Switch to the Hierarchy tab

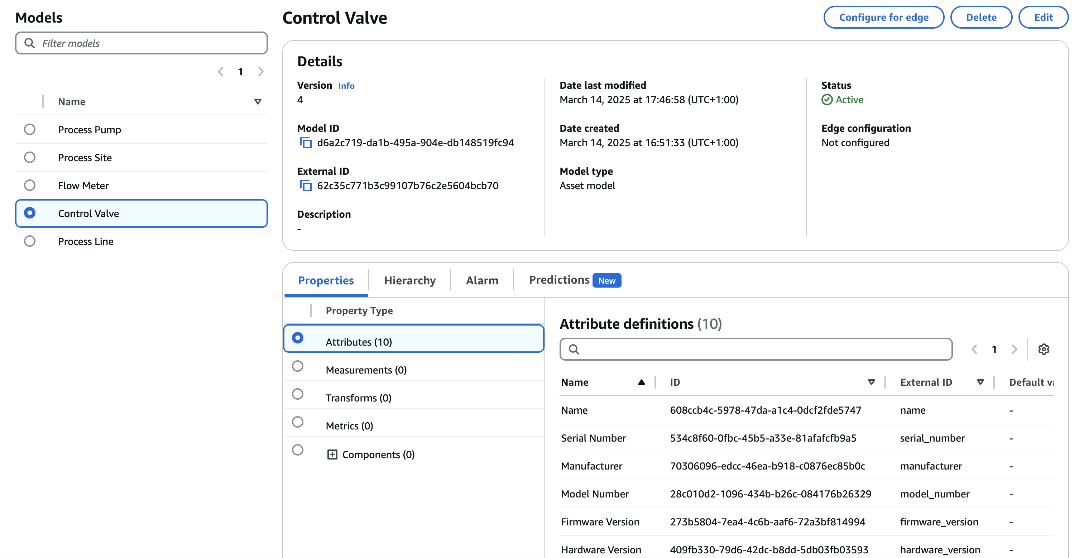pyautogui.click(x=409, y=280)
